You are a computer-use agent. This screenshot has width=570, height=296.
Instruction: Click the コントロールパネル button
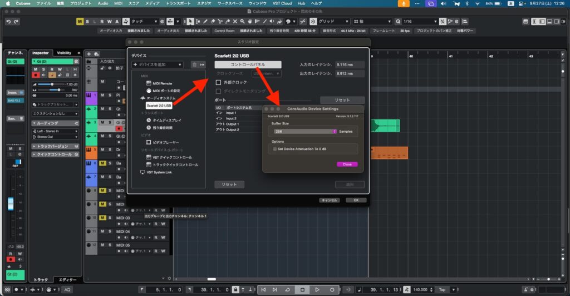[x=248, y=65]
